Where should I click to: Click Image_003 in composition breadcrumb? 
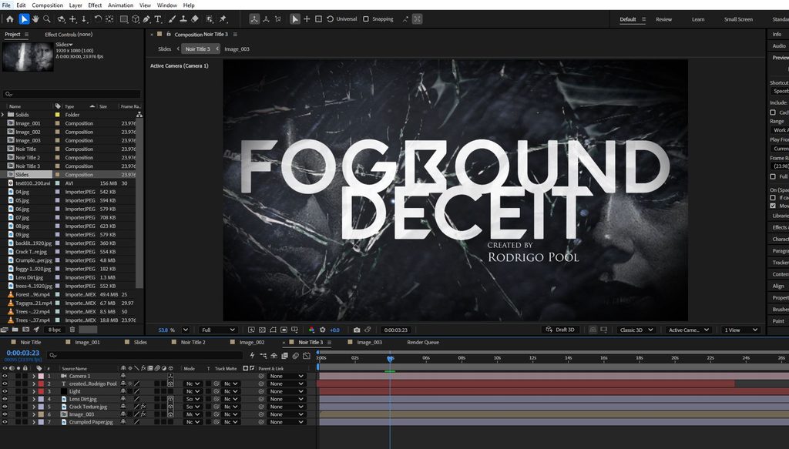[237, 49]
